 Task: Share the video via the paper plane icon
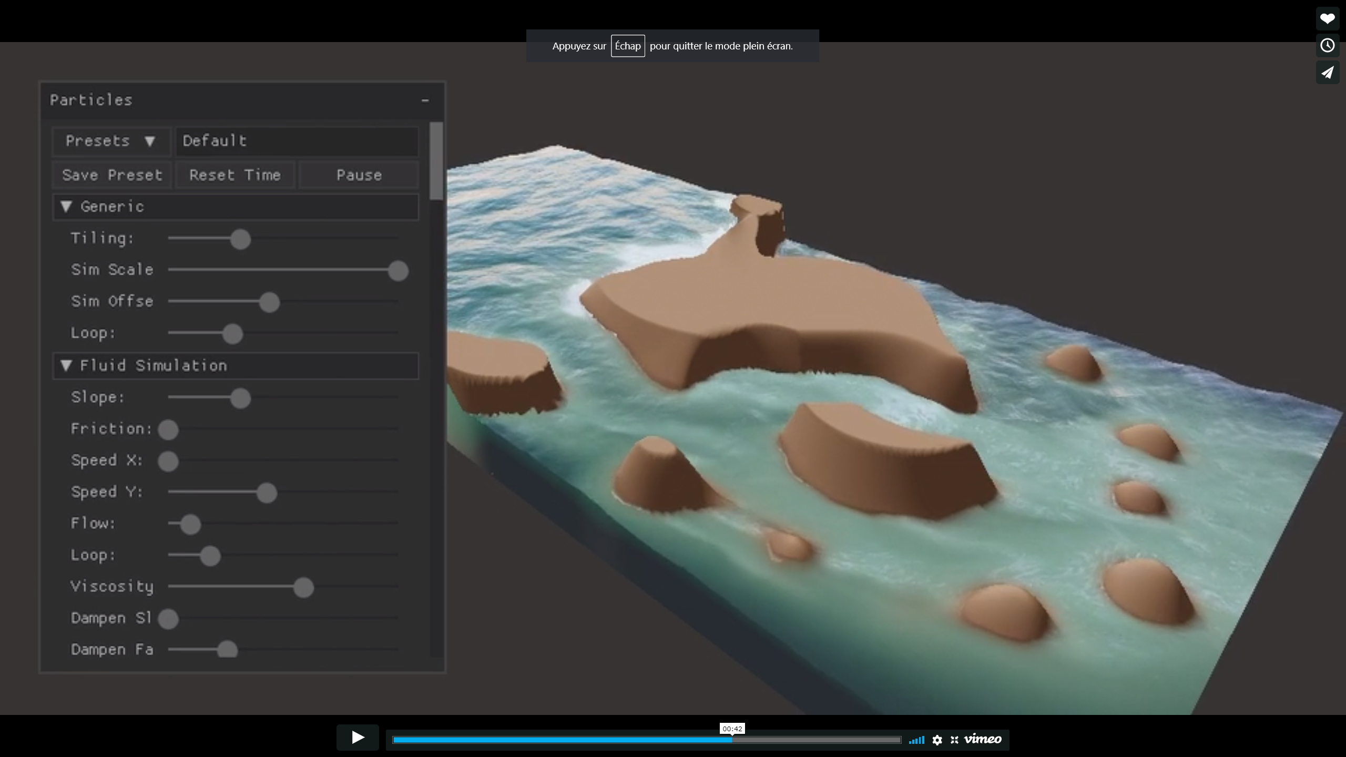coord(1327,73)
